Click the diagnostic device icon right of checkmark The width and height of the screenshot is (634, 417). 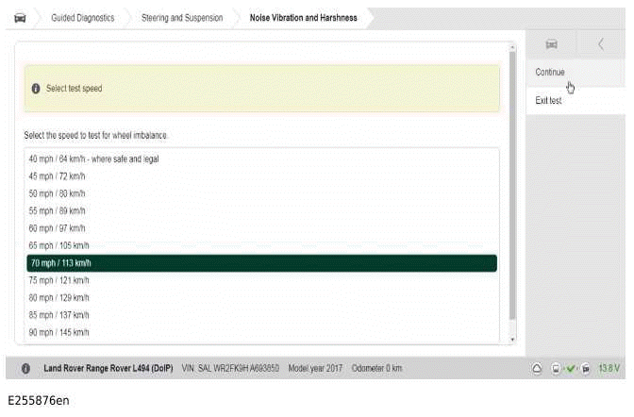[585, 368]
